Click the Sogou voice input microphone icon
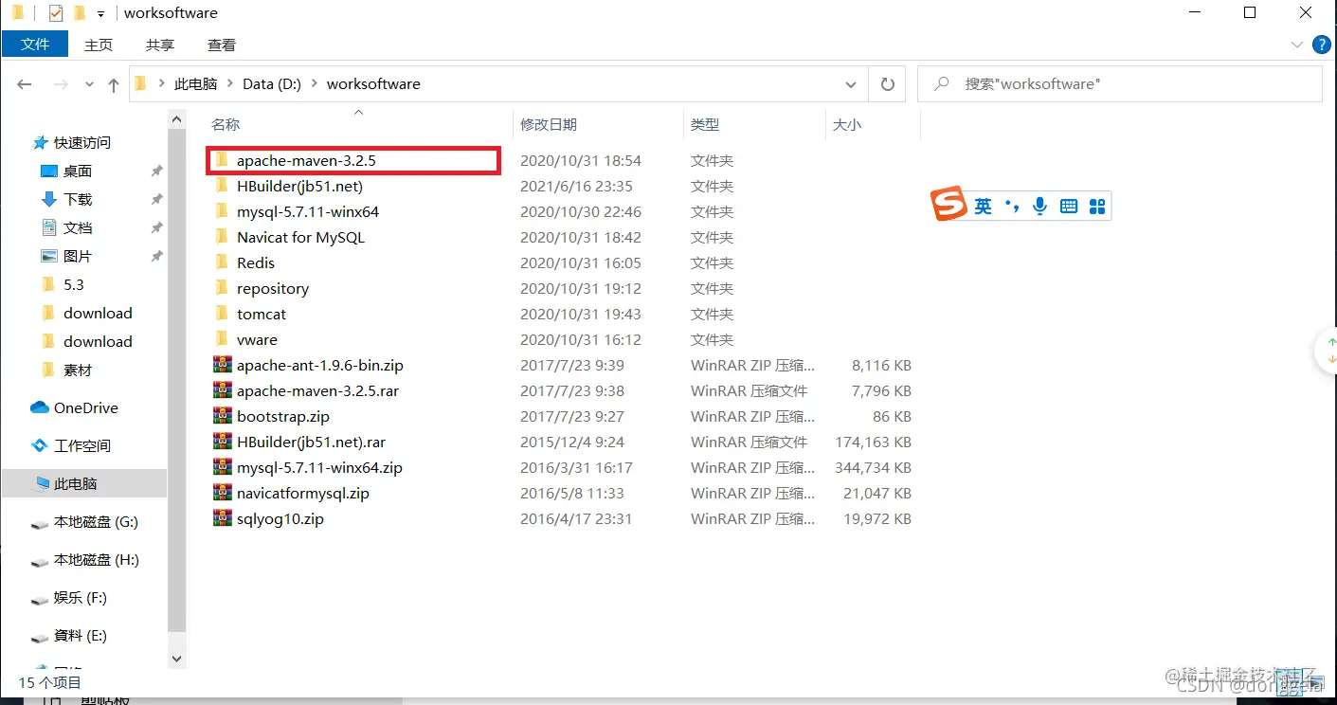The image size is (1337, 705). (1040, 206)
